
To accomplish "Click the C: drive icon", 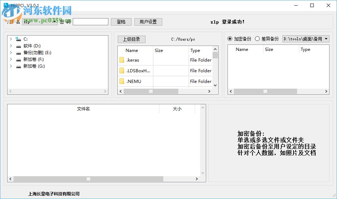I will pyautogui.click(x=18, y=39).
